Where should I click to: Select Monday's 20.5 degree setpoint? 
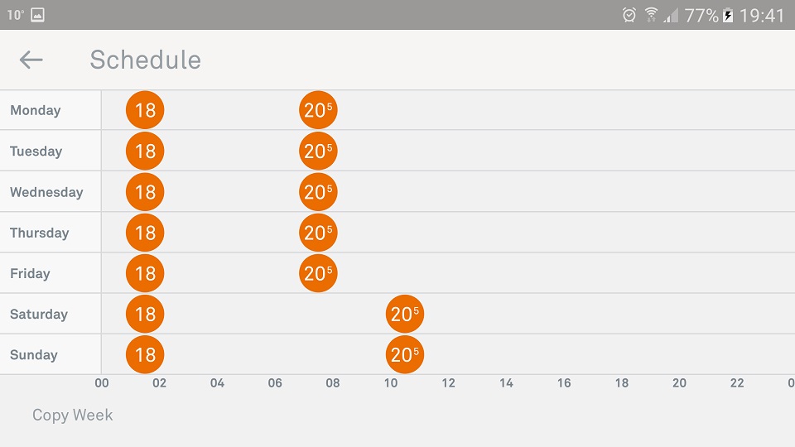tap(318, 110)
